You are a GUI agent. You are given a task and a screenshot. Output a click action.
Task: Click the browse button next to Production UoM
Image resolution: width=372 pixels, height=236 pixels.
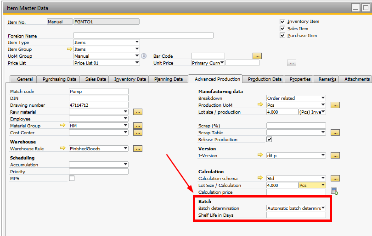(335, 105)
